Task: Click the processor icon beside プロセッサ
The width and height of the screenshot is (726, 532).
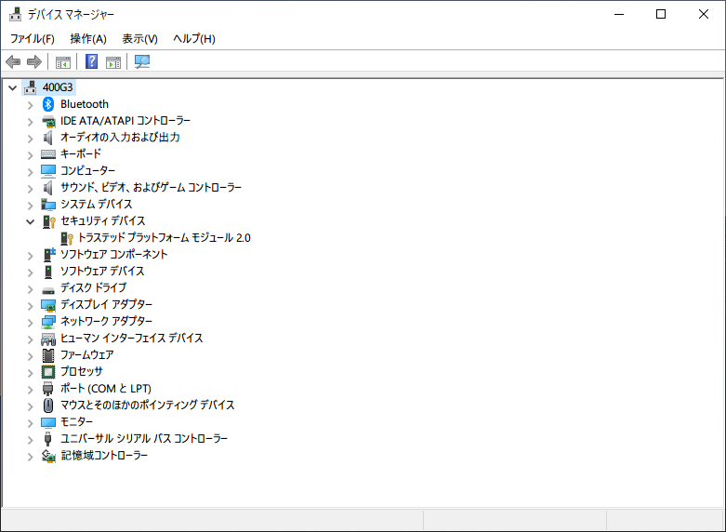Action: tap(48, 372)
